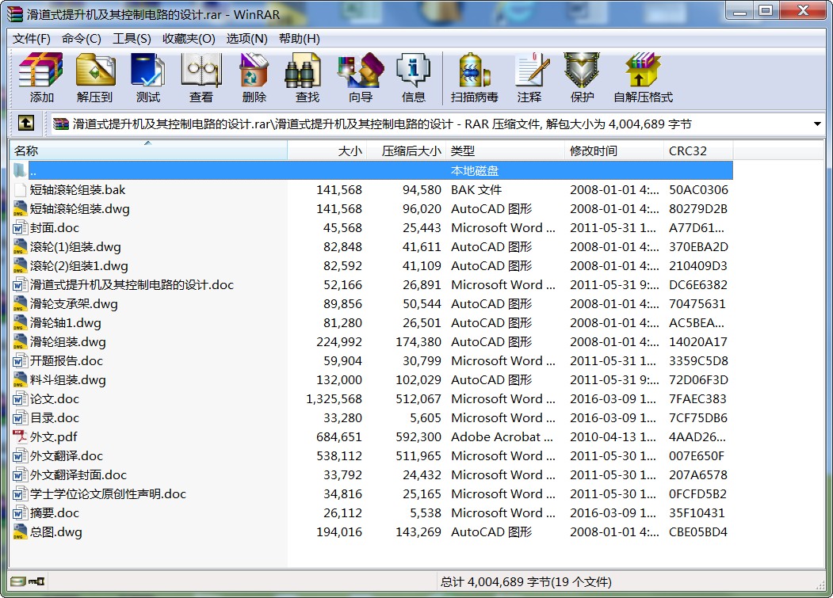
Task: Click the 保护 (Protect) shield icon
Action: [582, 78]
